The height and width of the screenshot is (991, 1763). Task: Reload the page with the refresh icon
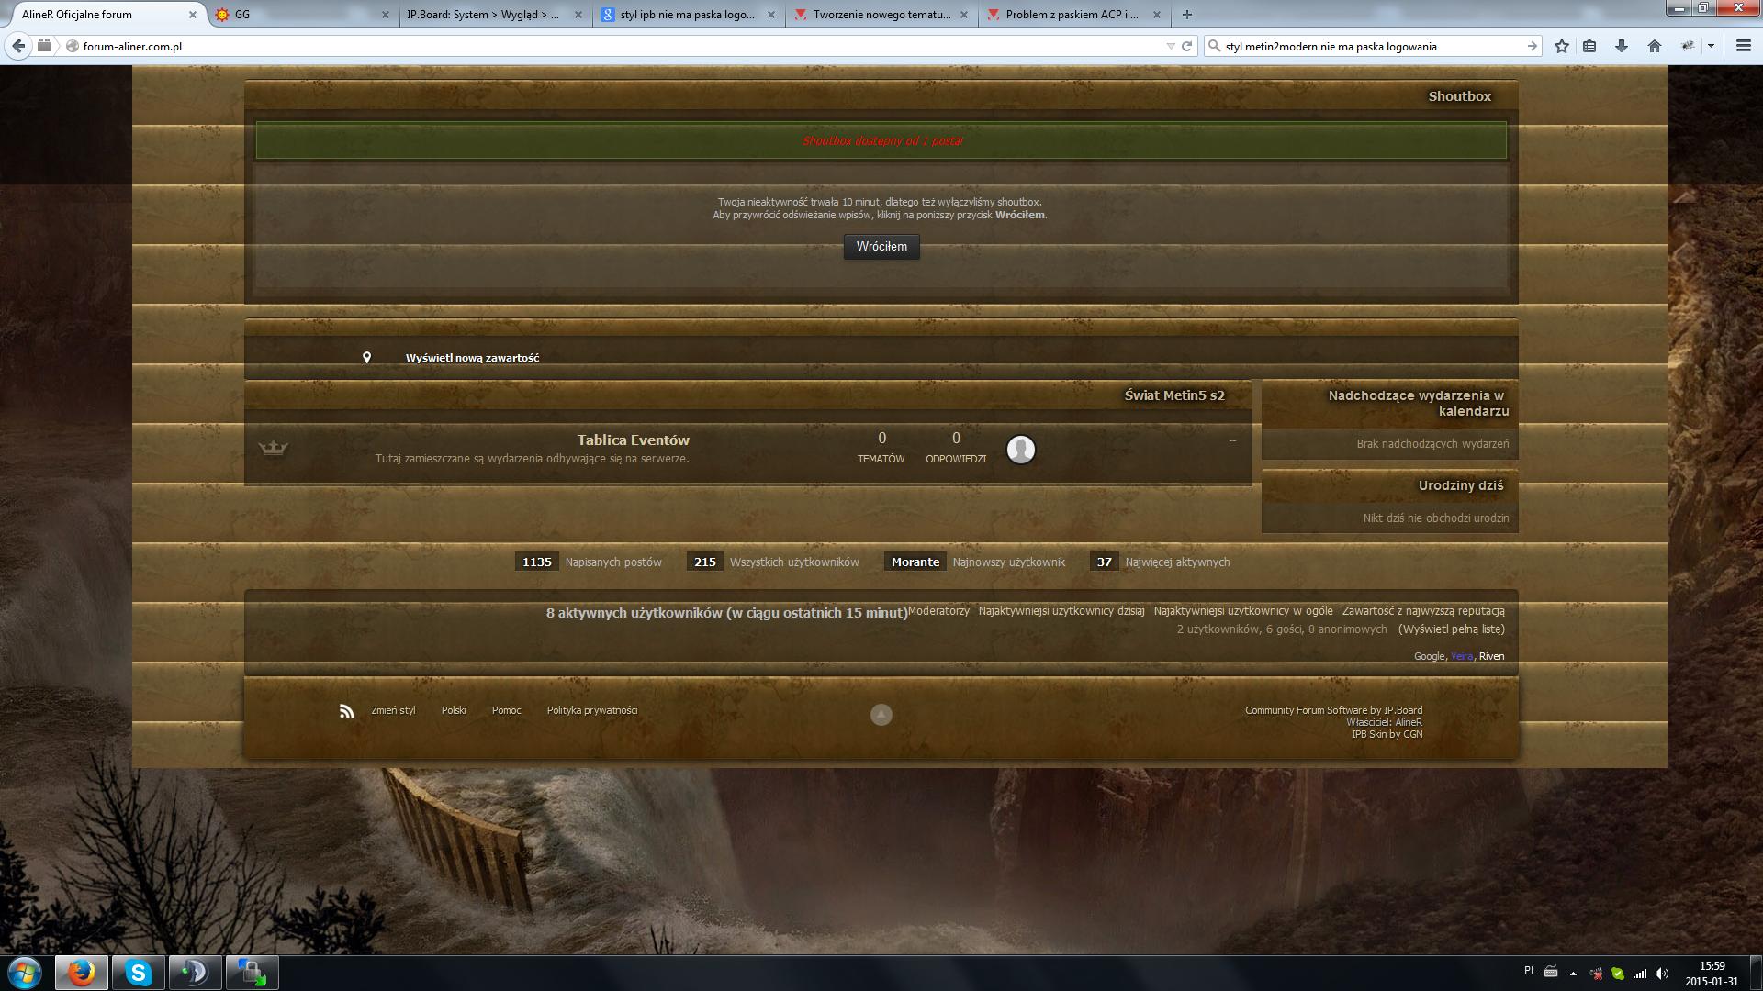pos(1186,46)
